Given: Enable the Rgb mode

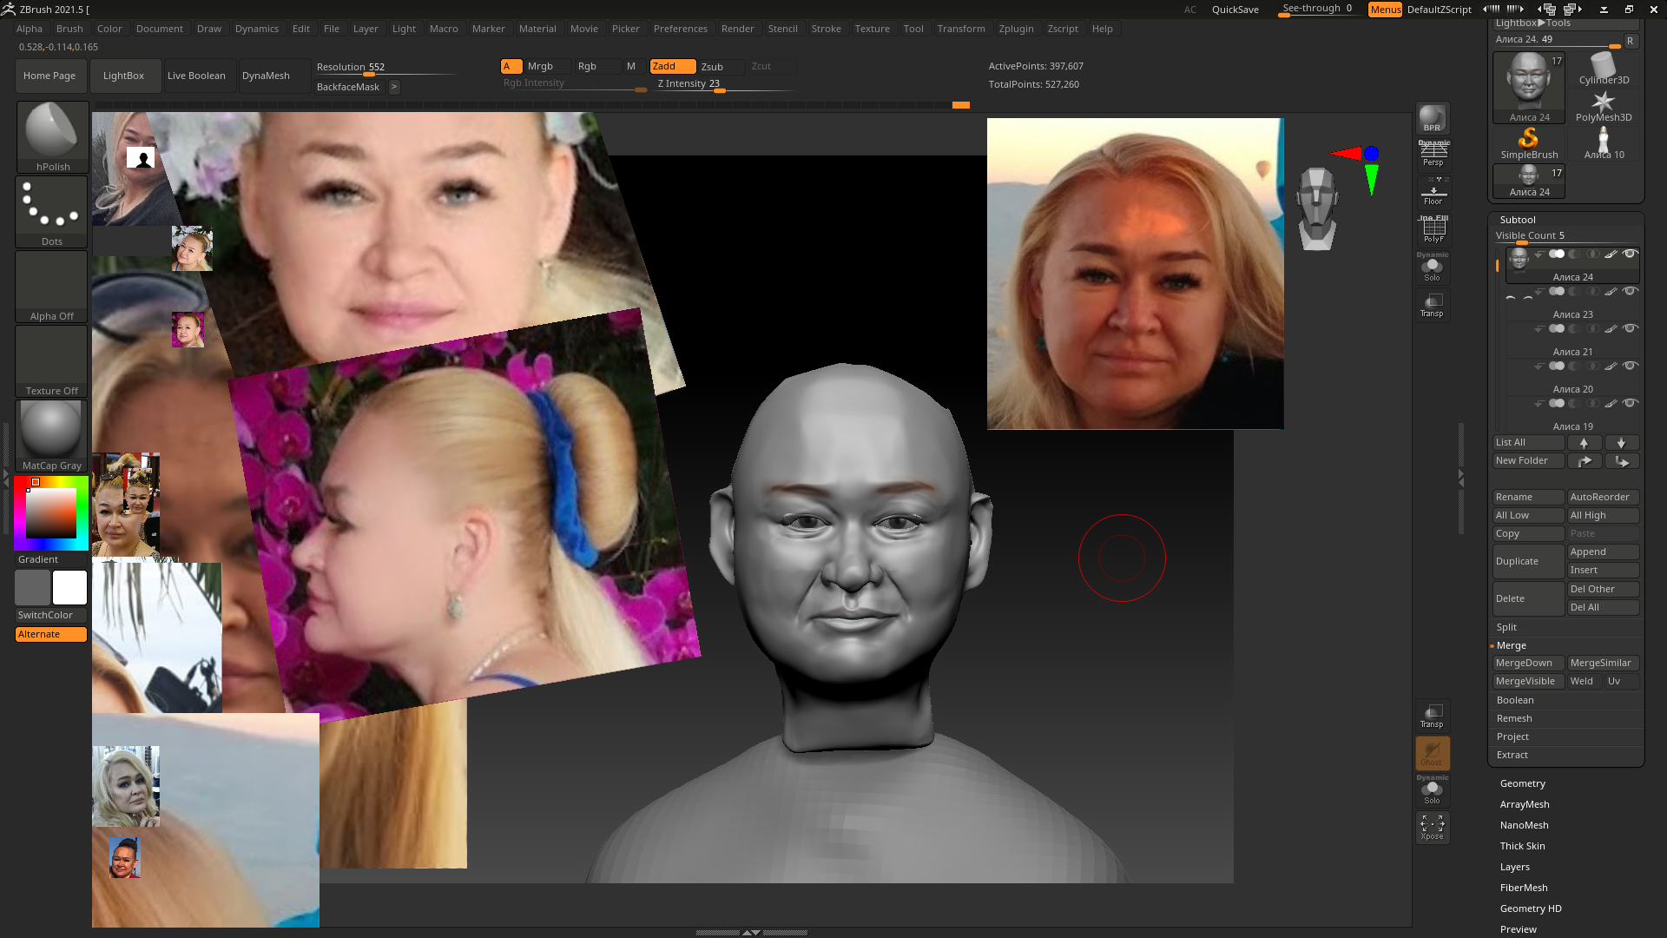Looking at the screenshot, I should coord(596,67).
